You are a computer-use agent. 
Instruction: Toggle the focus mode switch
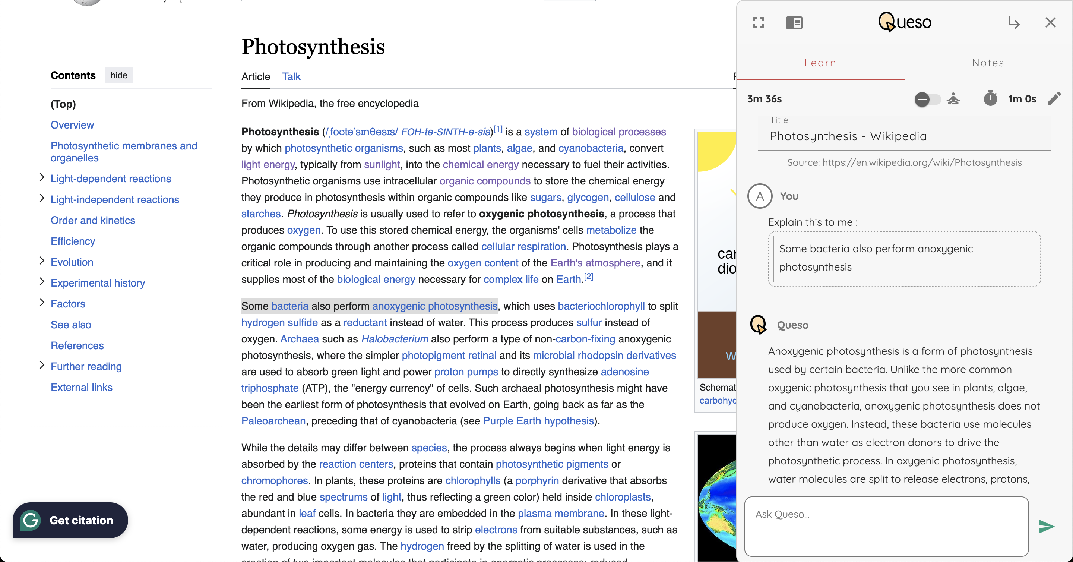pyautogui.click(x=927, y=99)
